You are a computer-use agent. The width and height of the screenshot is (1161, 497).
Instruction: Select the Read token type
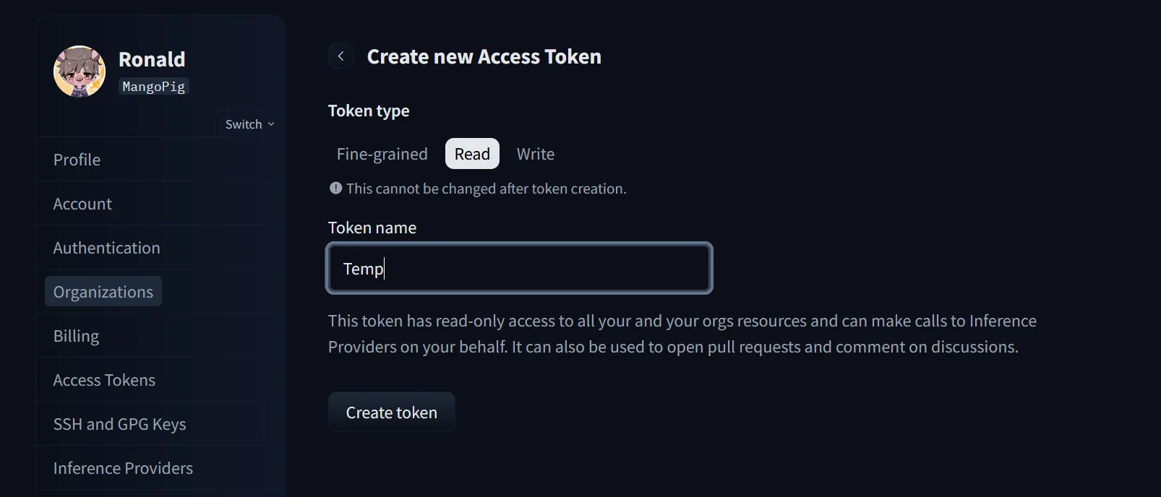coord(471,153)
